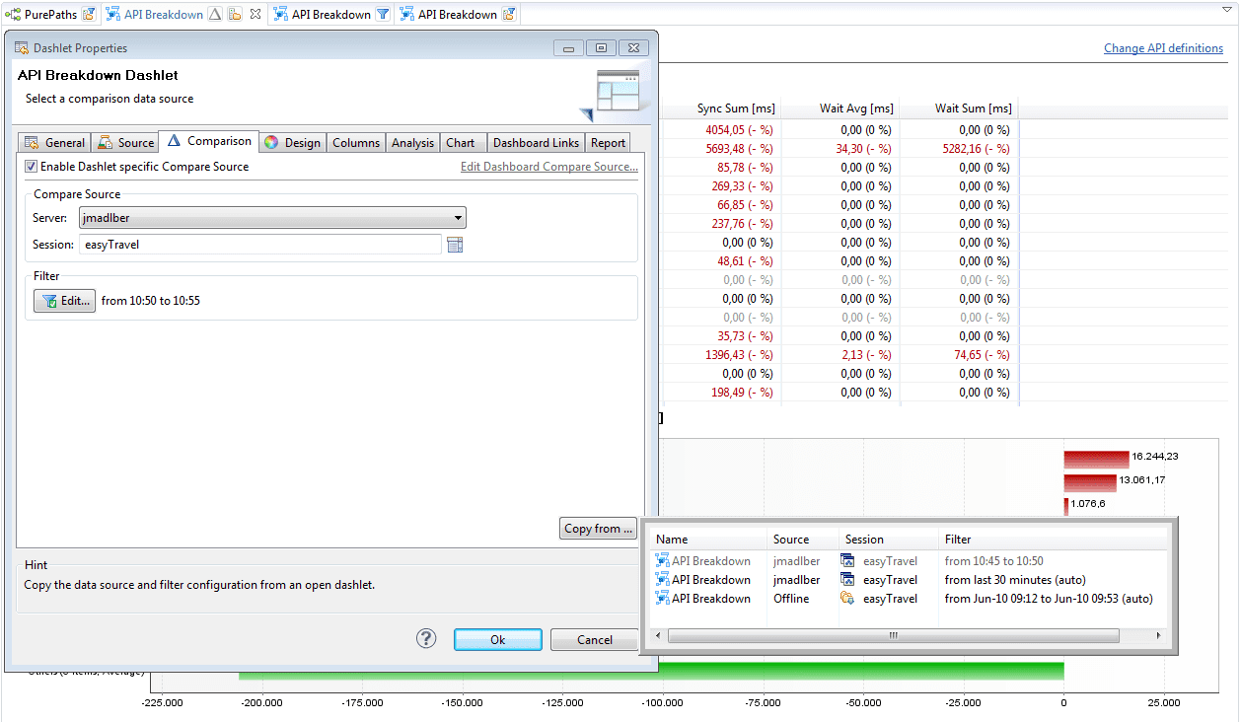Click the red chart bar labeled 16.244,23
The width and height of the screenshot is (1241, 722).
1096,459
